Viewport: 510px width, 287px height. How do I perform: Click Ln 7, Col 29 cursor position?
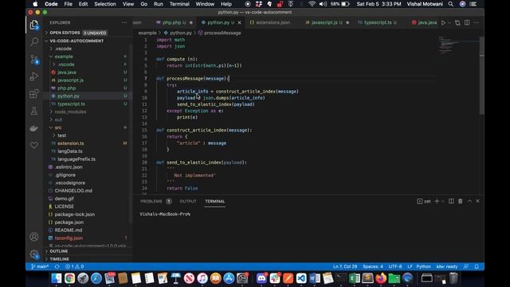(345, 266)
